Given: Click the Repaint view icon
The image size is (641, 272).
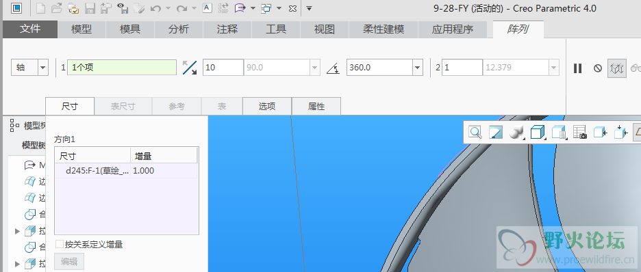Looking at the screenshot, I should pos(496,132).
